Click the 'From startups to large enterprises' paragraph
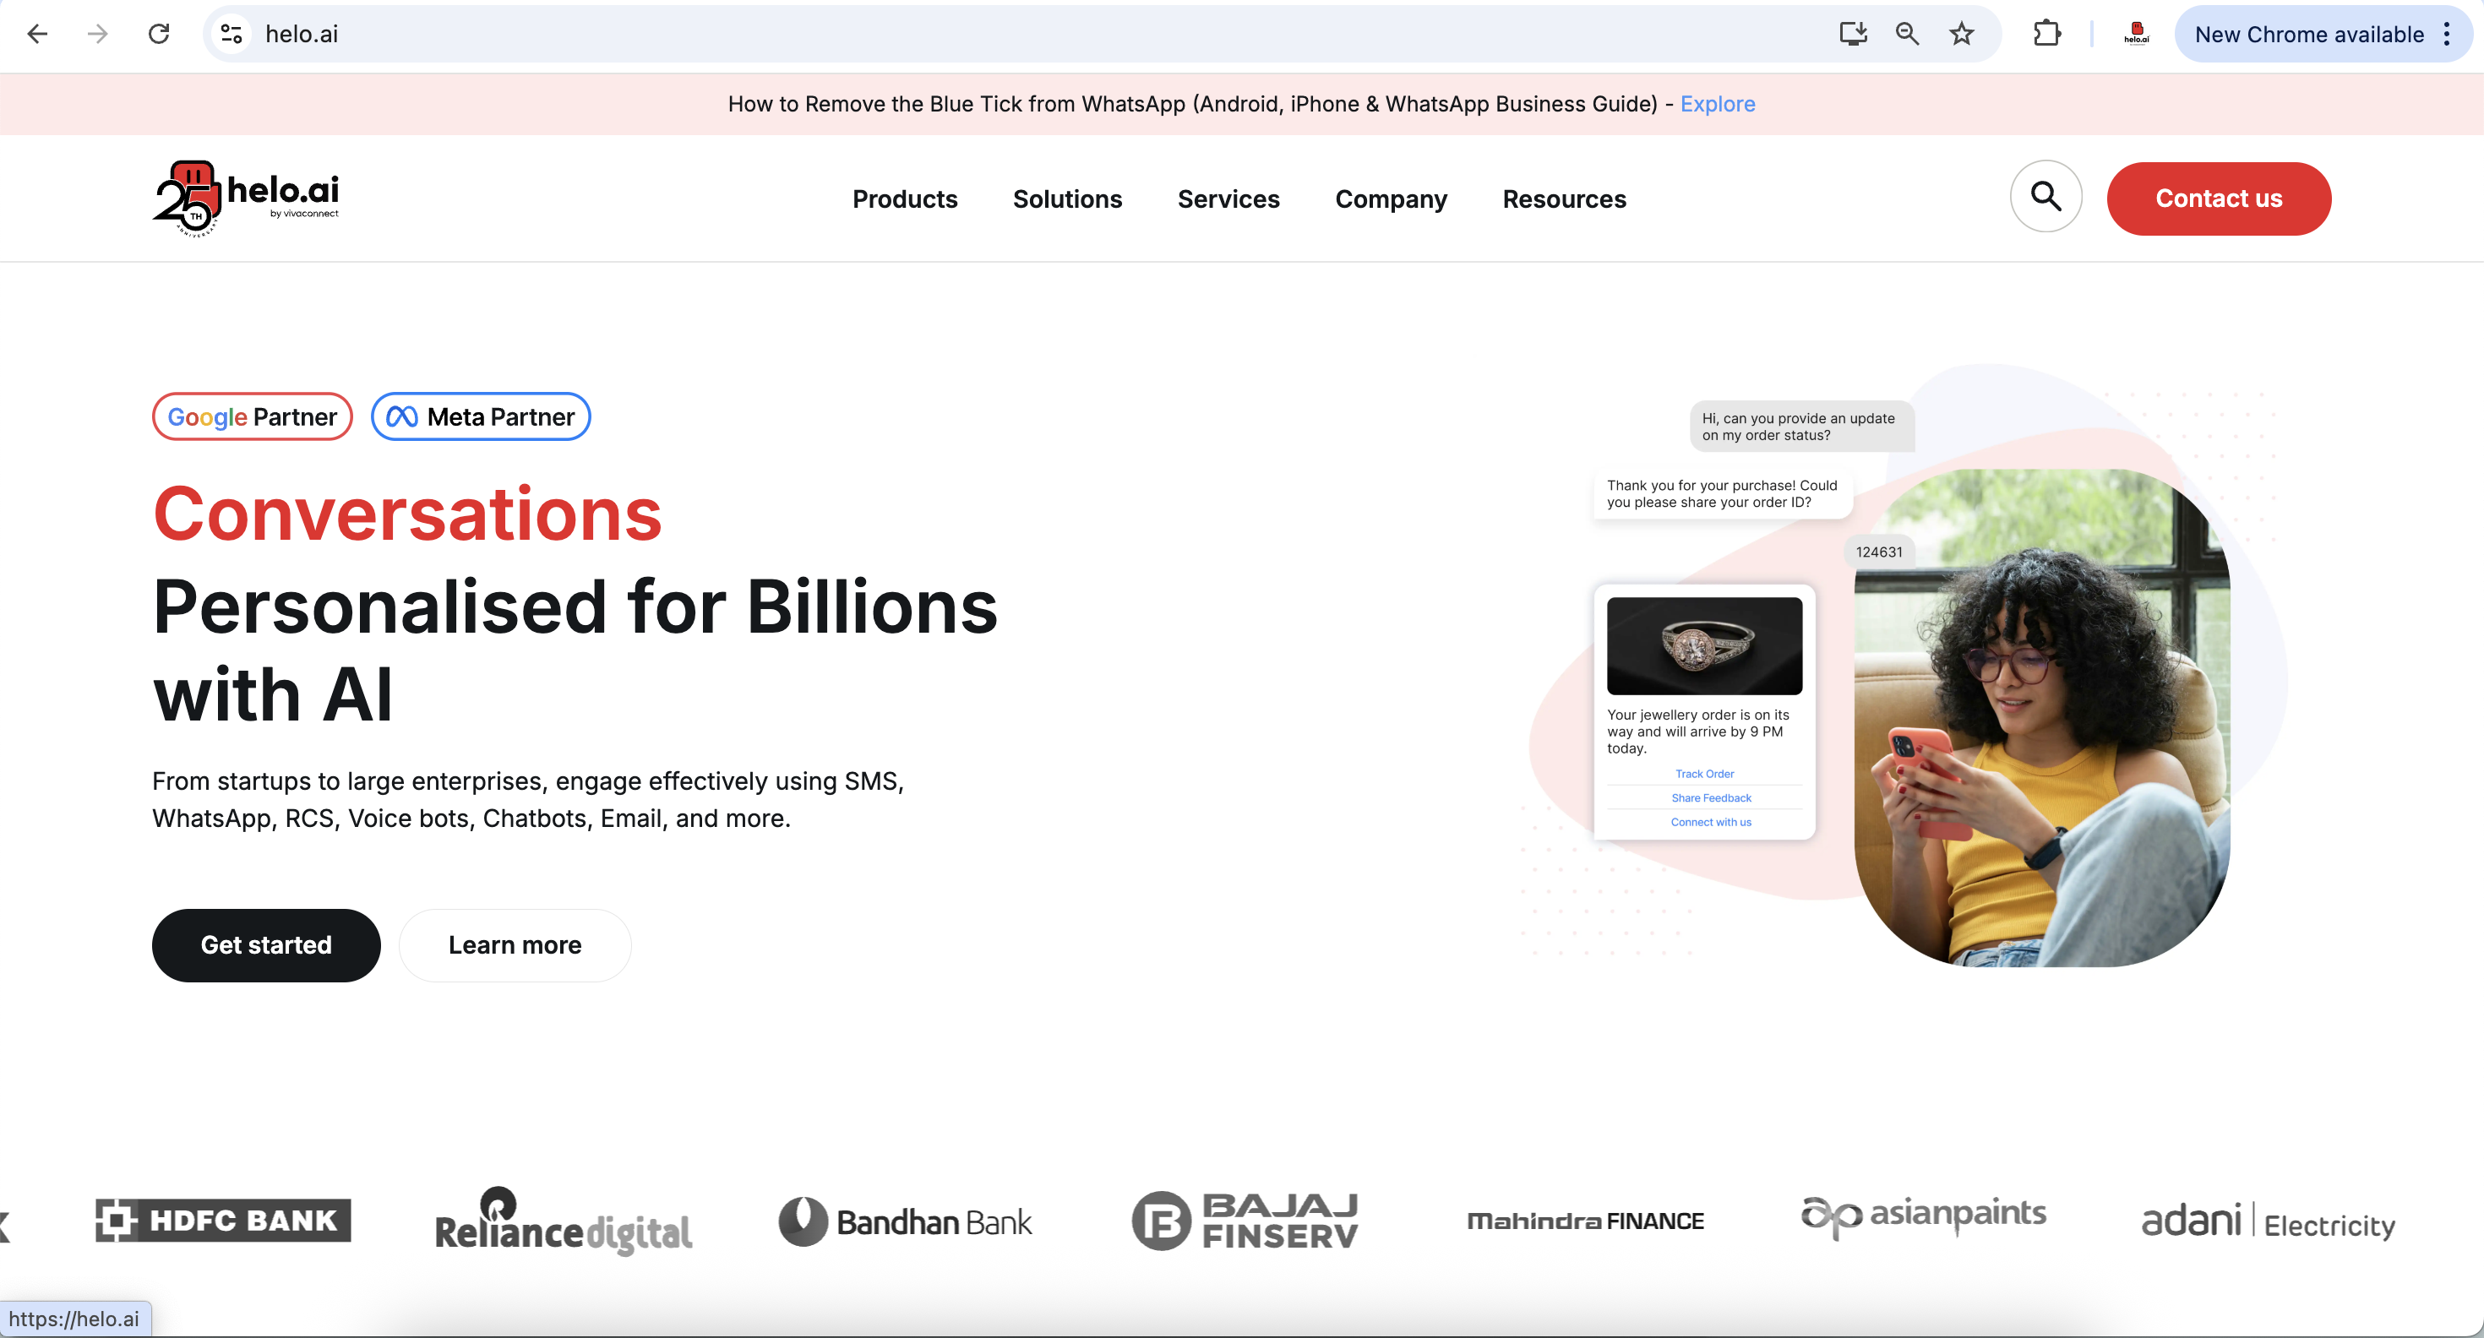This screenshot has height=1338, width=2484. (x=527, y=799)
